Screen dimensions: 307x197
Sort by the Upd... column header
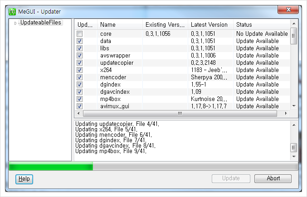pyautogui.click(x=86, y=24)
